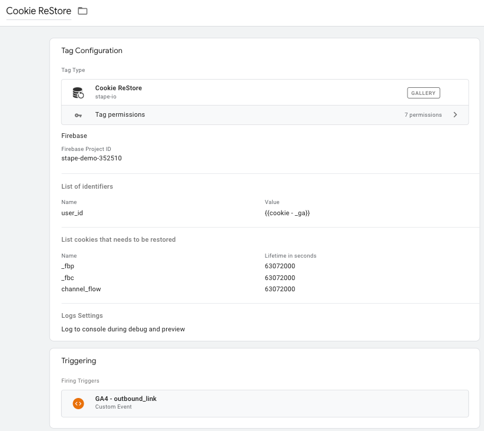Open the GA4 - outbound_link firing trigger
The height and width of the screenshot is (431, 484).
[x=265, y=403]
